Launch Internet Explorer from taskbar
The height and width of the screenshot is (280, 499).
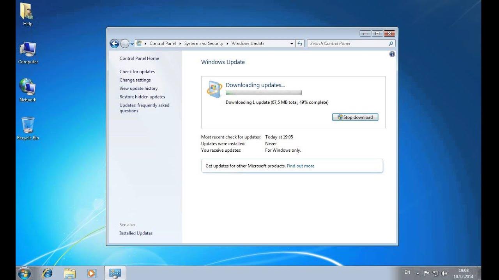coord(47,273)
